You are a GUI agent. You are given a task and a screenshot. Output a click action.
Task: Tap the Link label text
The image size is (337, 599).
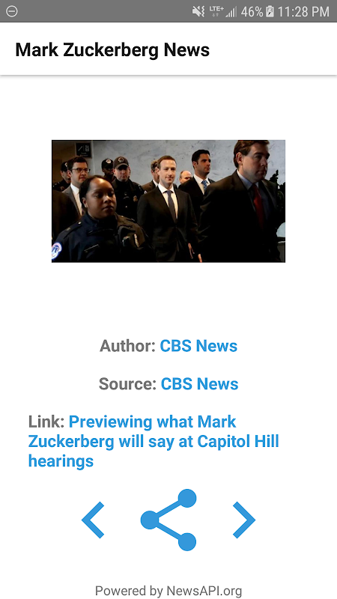(x=46, y=422)
